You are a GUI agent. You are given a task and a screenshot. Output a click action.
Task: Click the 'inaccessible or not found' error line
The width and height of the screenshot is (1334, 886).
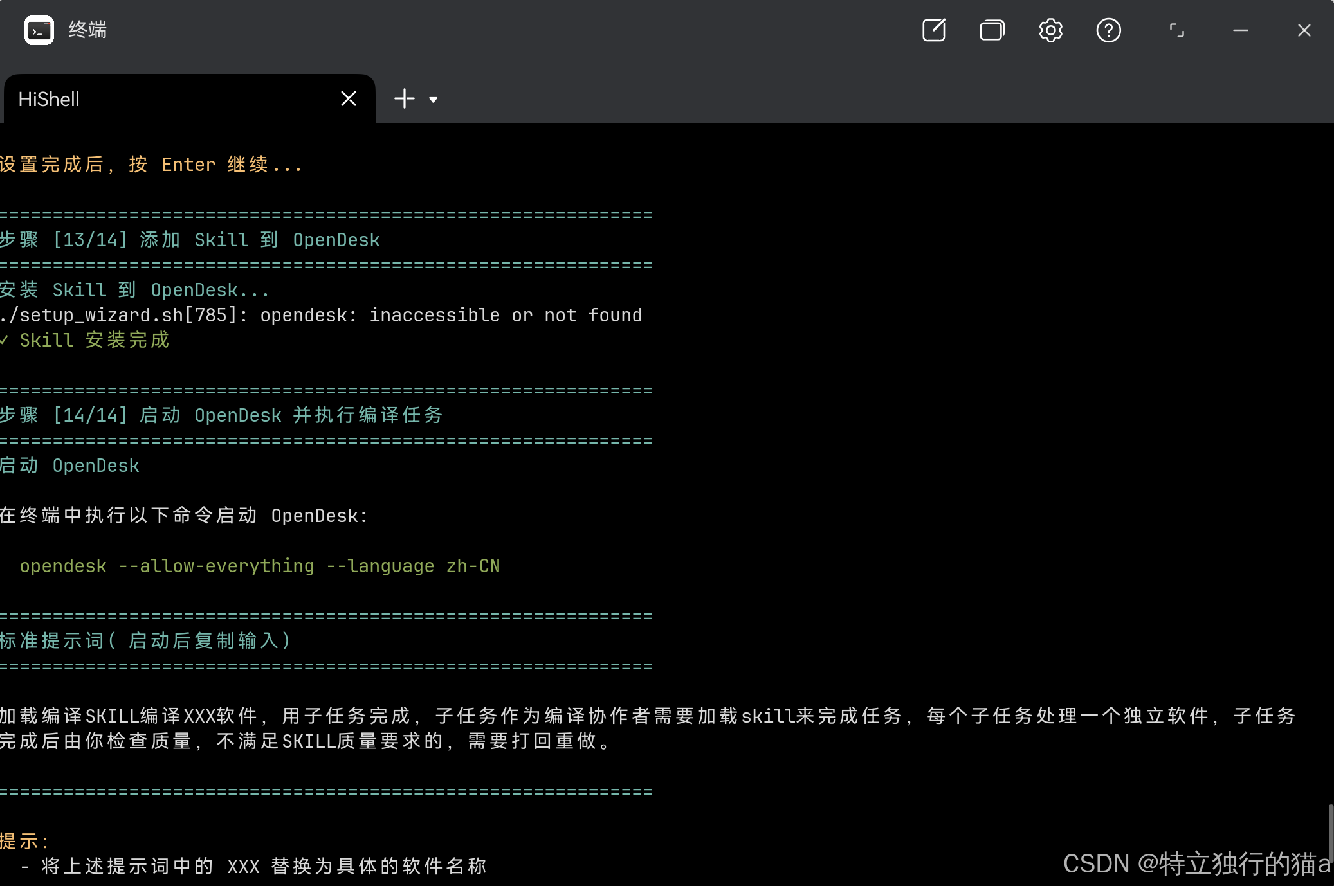coord(321,315)
